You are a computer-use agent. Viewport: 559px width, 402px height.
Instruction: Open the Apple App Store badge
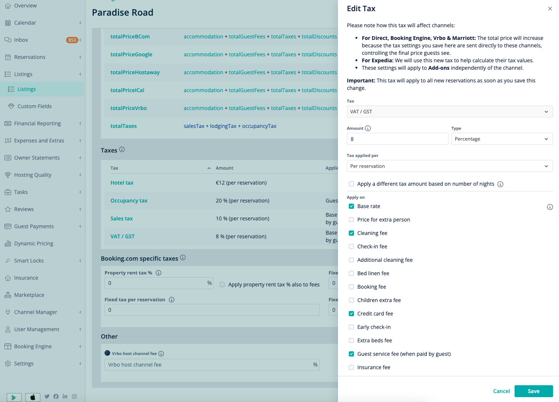point(33,397)
